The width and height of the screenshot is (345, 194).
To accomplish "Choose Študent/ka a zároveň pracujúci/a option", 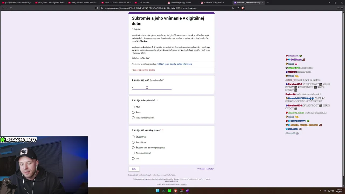I will tap(133, 148).
